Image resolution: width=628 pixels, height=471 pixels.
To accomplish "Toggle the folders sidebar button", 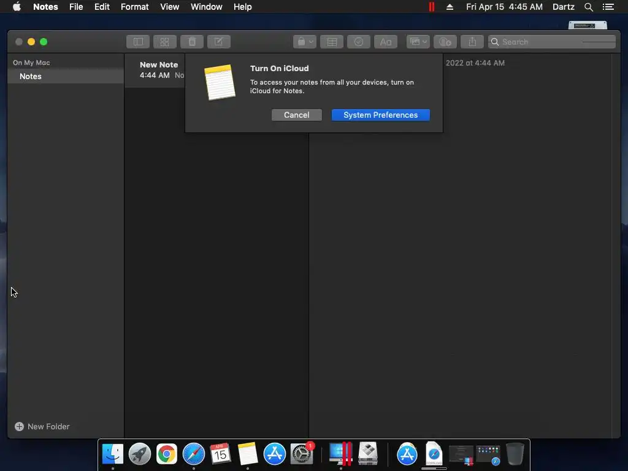I will (138, 42).
